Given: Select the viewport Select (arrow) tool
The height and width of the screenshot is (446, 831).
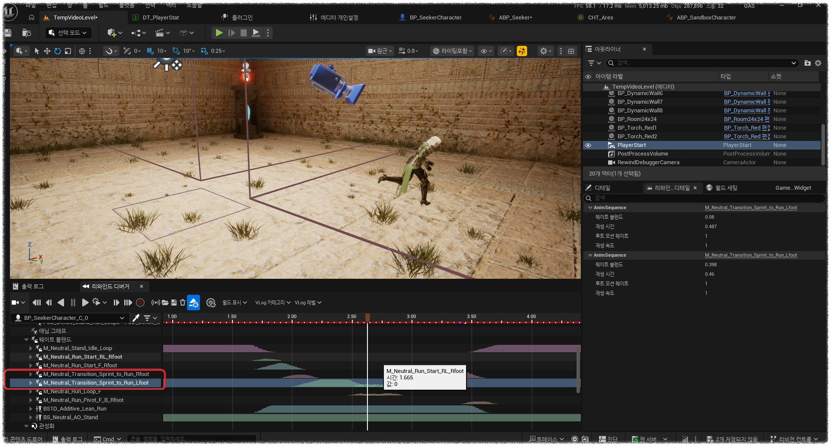Looking at the screenshot, I should 37,51.
